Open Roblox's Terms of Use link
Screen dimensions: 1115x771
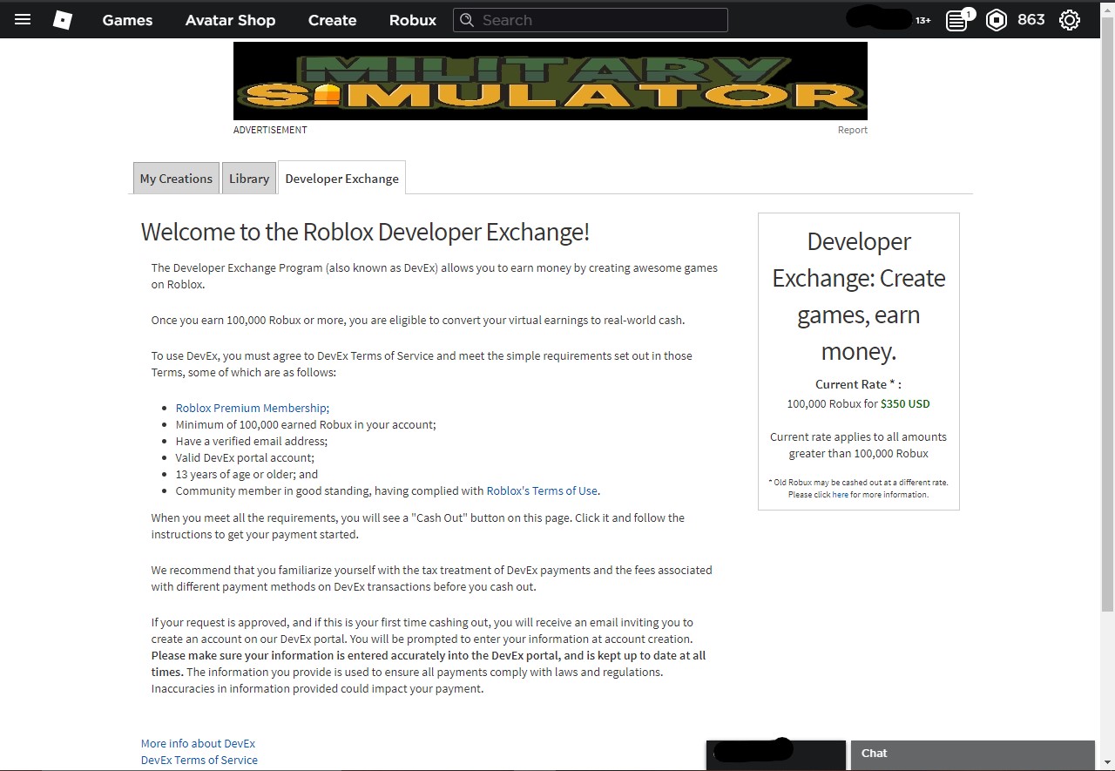pos(542,490)
